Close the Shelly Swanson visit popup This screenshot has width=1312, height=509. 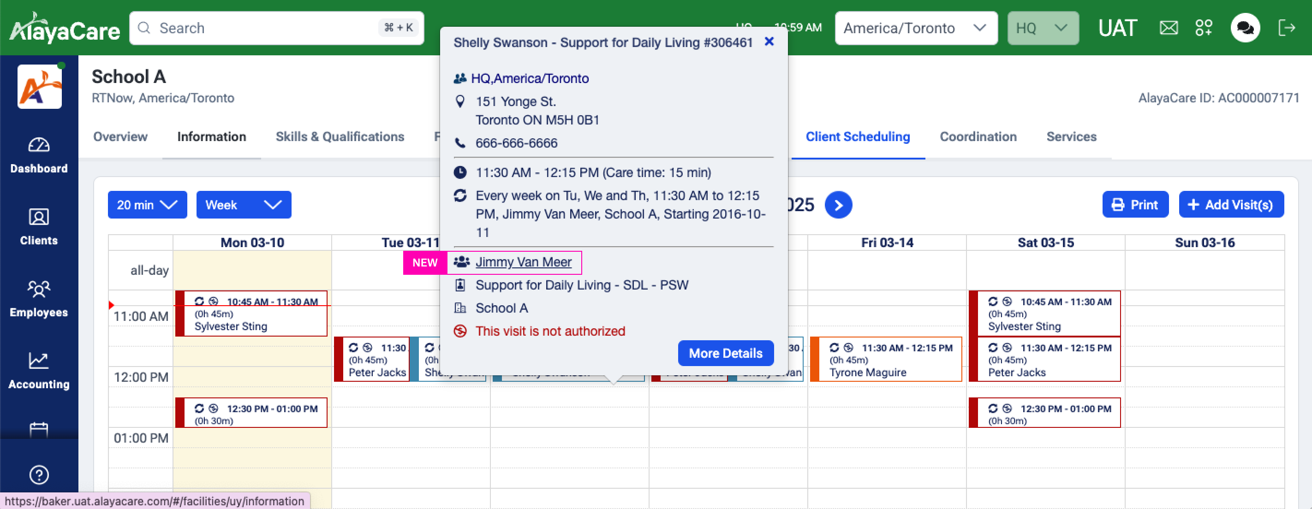(769, 42)
